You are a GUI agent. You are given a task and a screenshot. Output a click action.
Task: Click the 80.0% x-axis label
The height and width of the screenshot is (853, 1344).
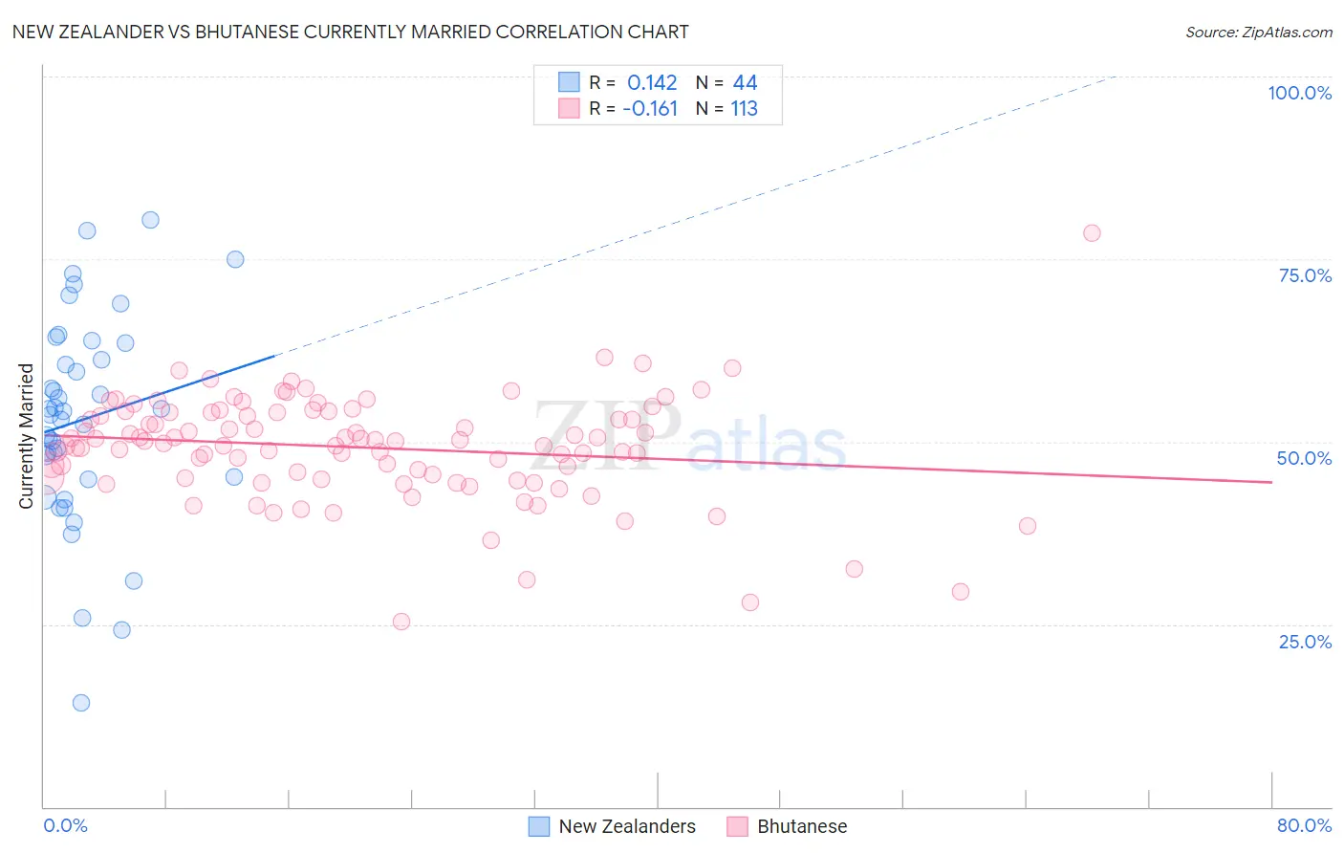[1304, 825]
